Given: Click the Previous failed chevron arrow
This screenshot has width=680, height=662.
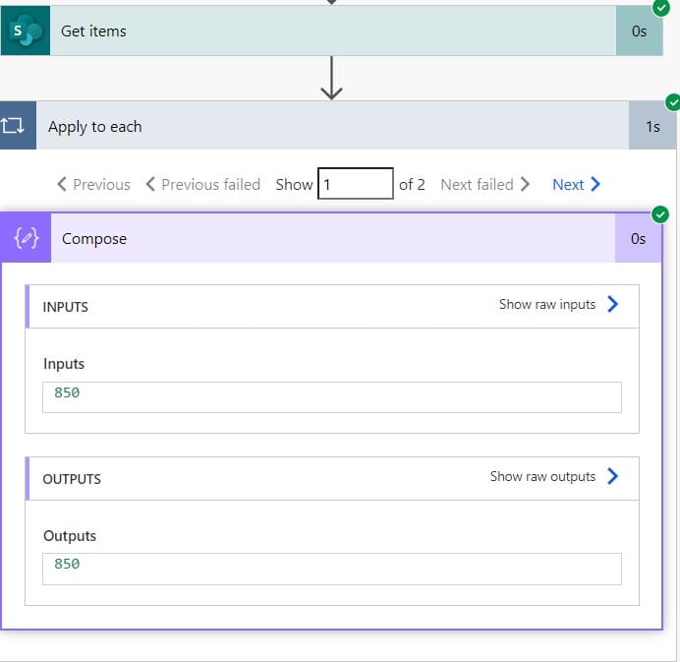Looking at the screenshot, I should click(150, 184).
